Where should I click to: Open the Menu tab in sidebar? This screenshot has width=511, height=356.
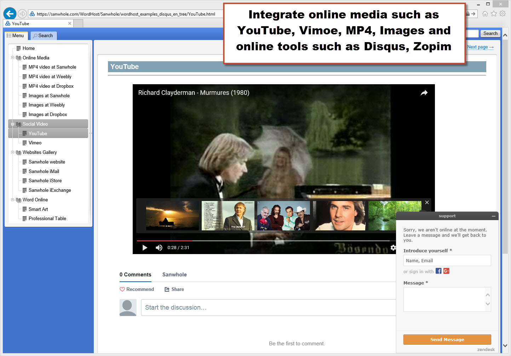[16, 36]
